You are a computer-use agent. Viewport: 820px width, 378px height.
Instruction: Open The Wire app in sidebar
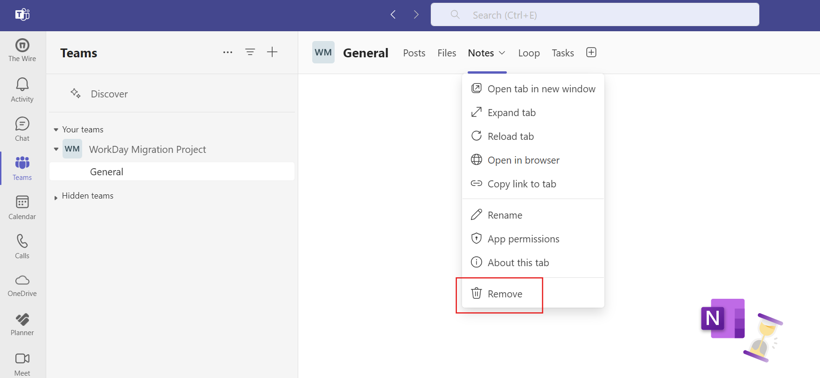point(22,50)
